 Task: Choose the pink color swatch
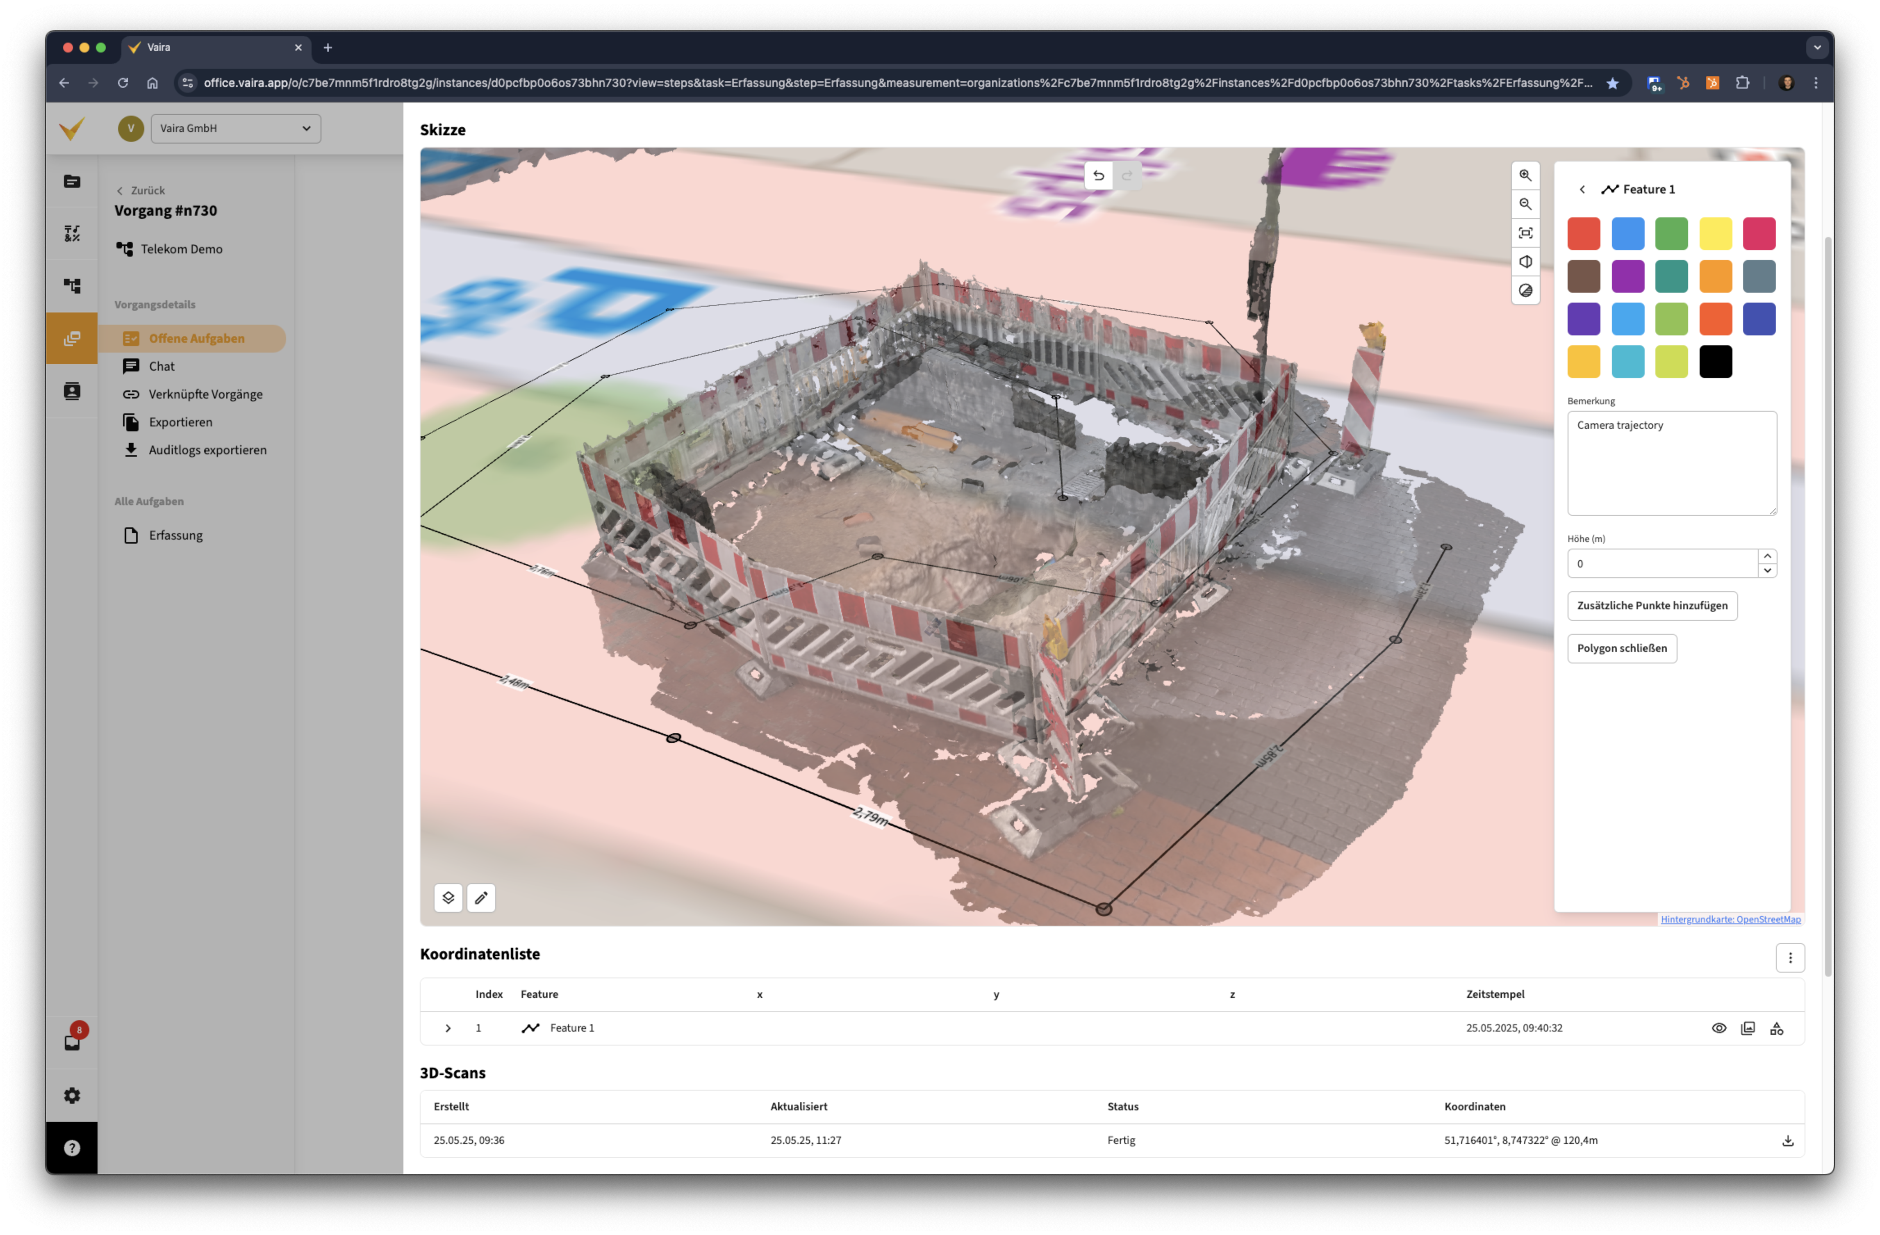pyautogui.click(x=1759, y=234)
